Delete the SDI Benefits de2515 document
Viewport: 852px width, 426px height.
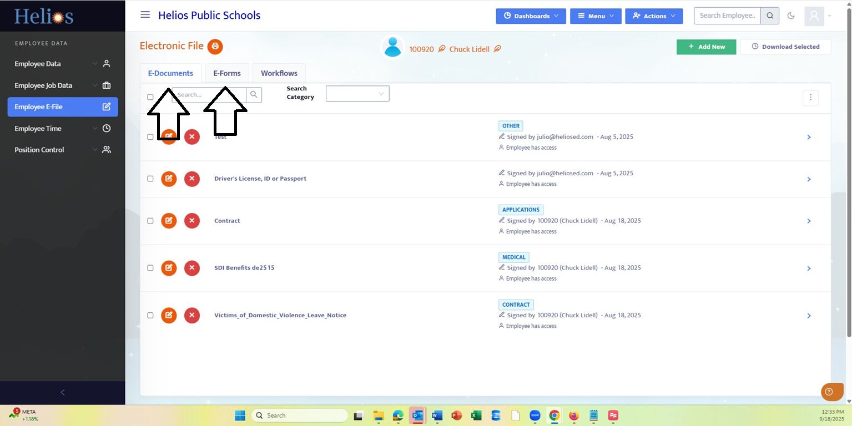click(192, 268)
